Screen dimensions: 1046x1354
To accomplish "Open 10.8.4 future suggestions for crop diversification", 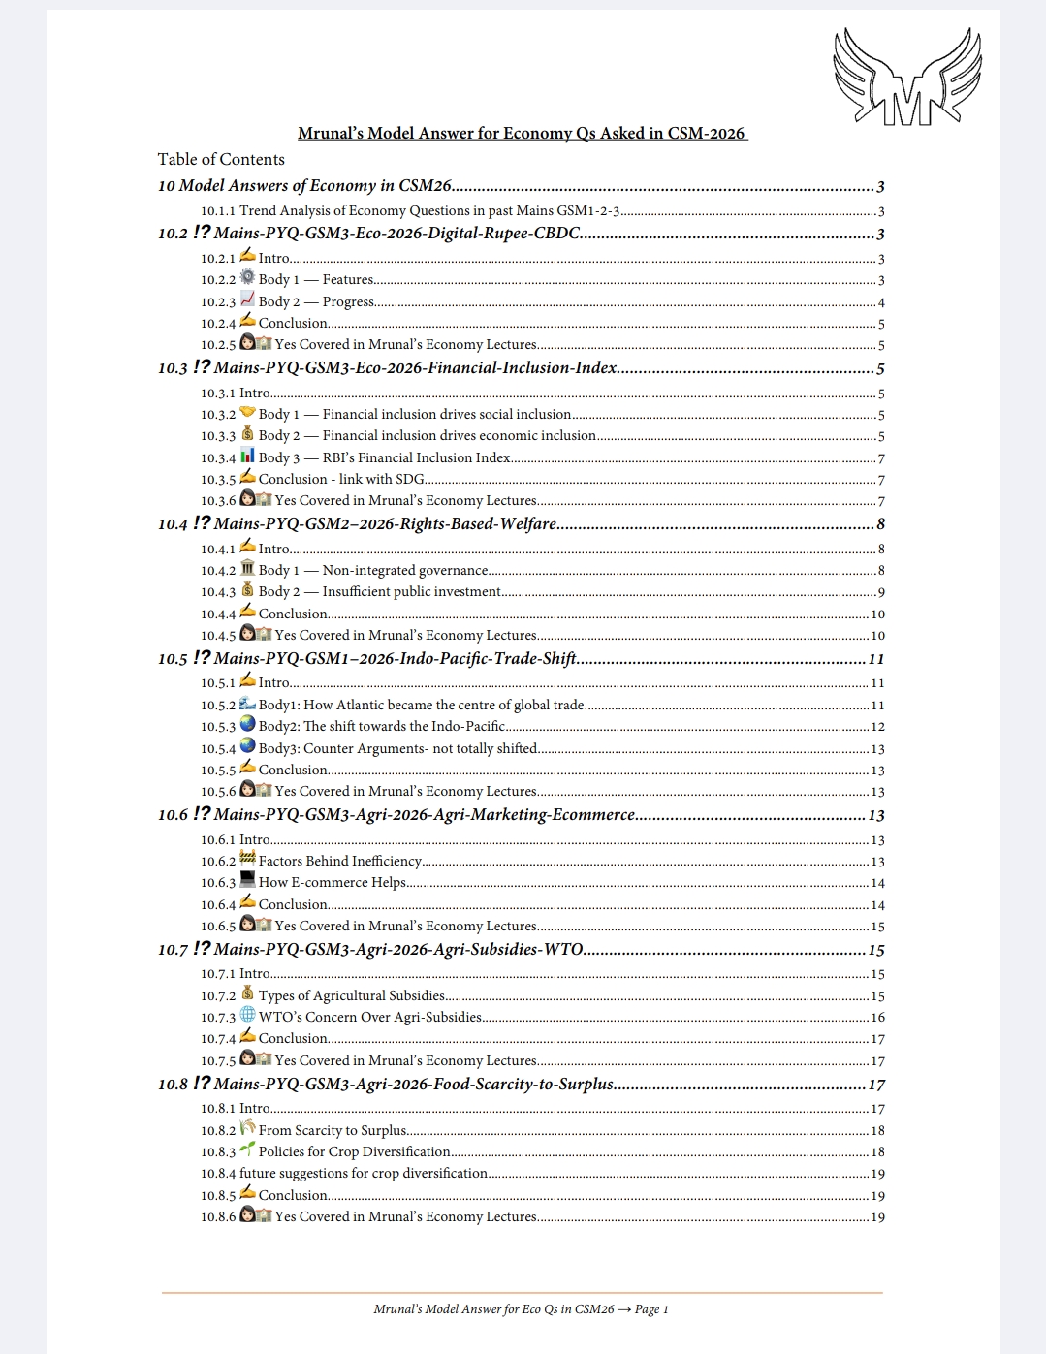I will click(x=543, y=1174).
